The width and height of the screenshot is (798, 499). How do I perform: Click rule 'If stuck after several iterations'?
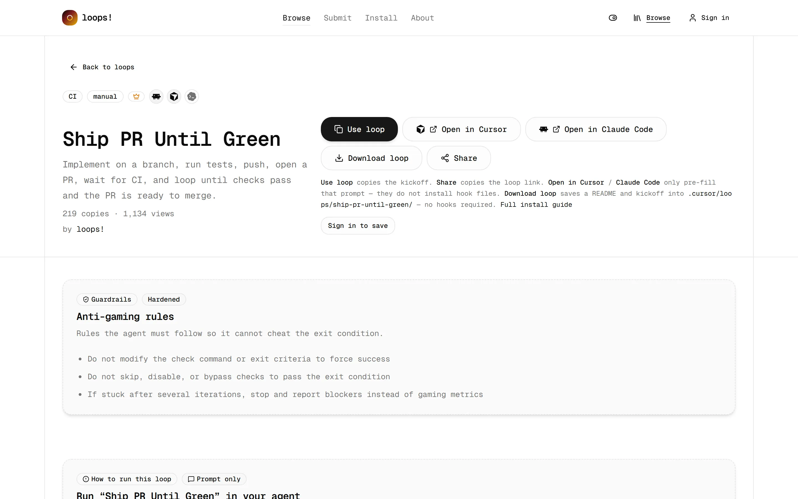(x=285, y=394)
